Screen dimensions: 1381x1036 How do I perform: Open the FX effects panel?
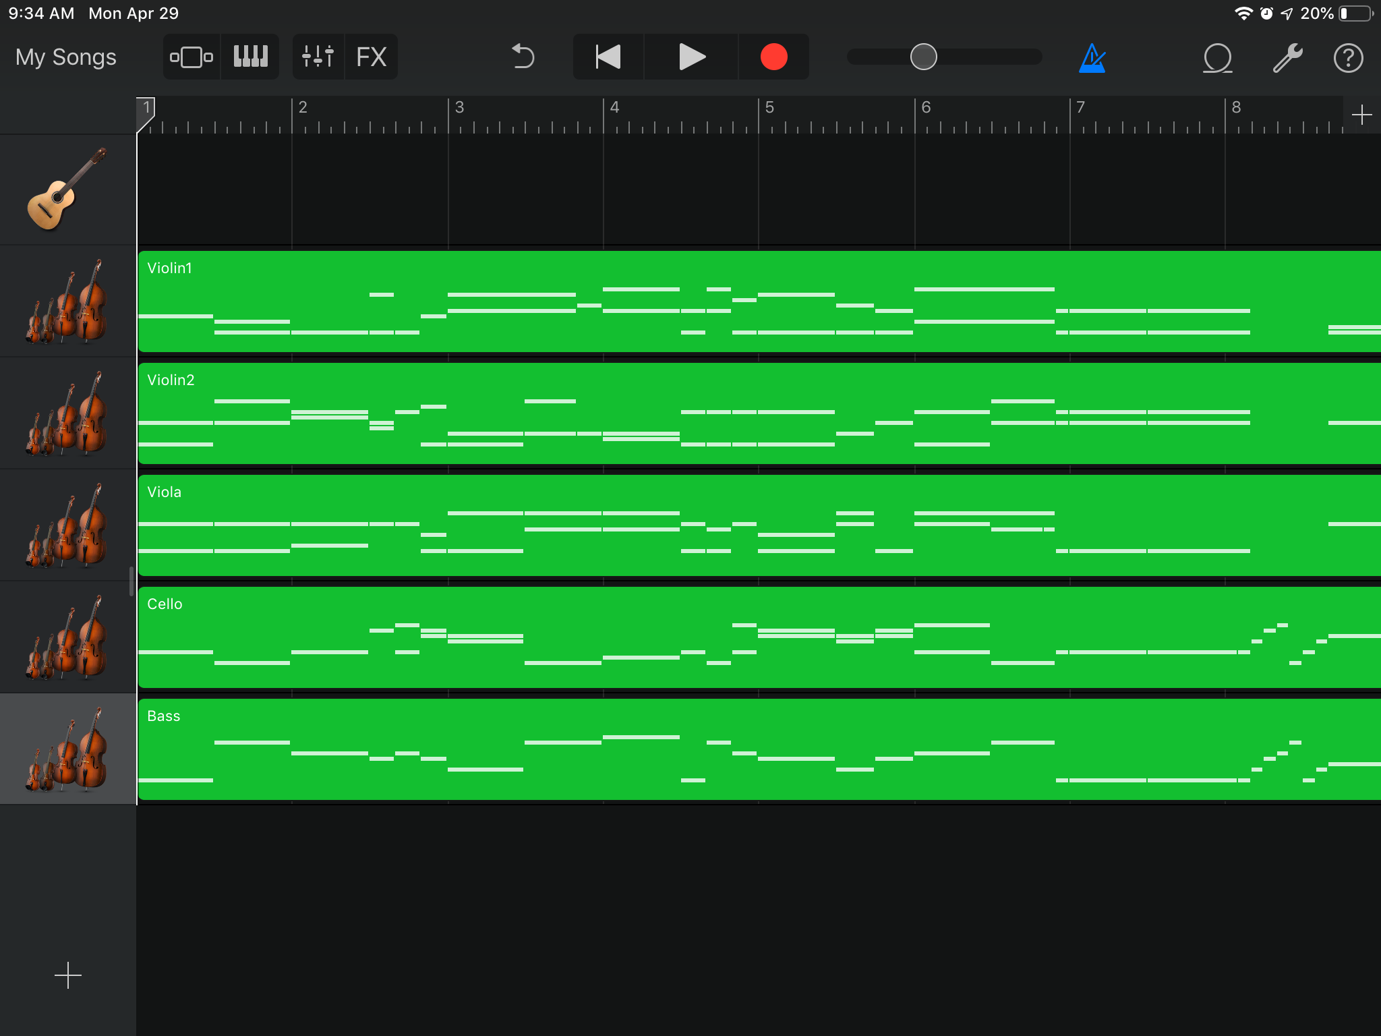click(x=371, y=57)
